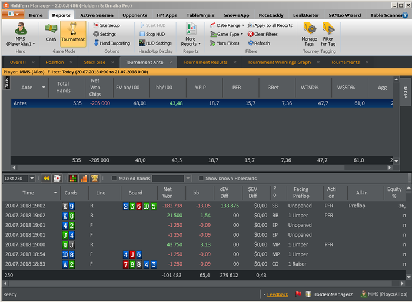Open the Settings gear option
This screenshot has height=302, width=412.
(x=105, y=35)
